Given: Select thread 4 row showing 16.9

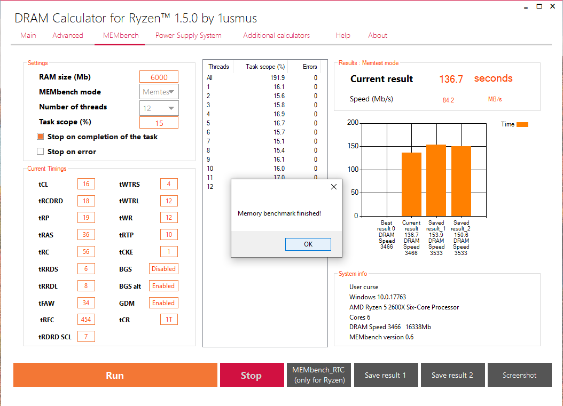Looking at the screenshot, I should click(x=262, y=114).
